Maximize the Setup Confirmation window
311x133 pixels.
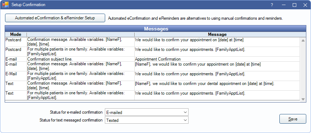tap(294, 5)
